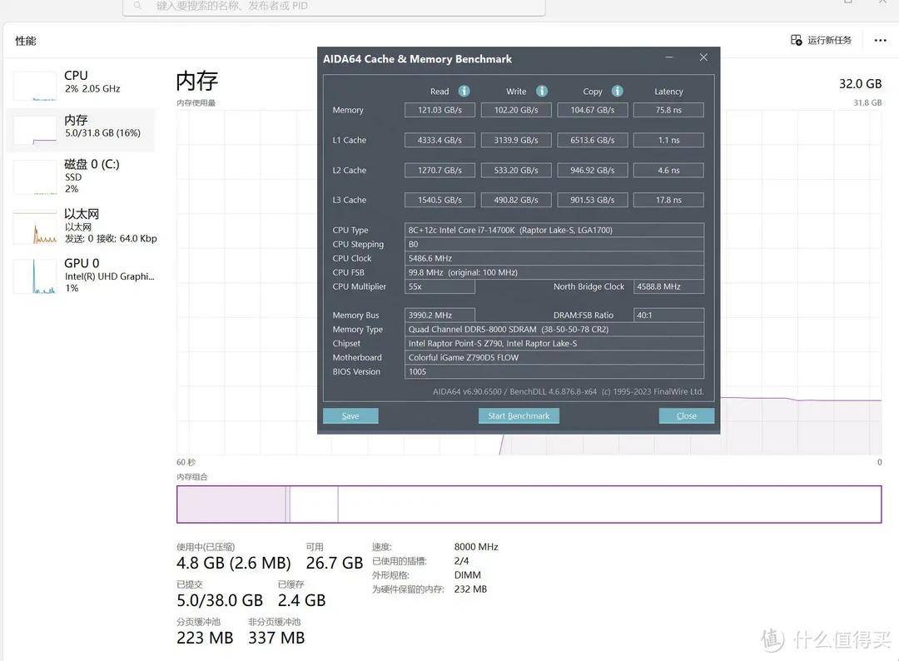Click the Memory Write value 102.20 GB/s
Image resolution: width=899 pixels, height=661 pixels.
tap(516, 110)
